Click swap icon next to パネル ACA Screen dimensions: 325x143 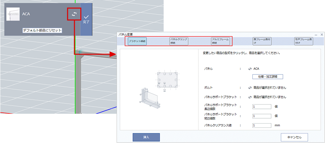coord(250,69)
